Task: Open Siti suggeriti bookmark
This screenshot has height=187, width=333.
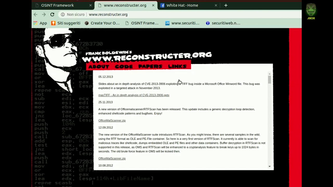Action: (66, 23)
